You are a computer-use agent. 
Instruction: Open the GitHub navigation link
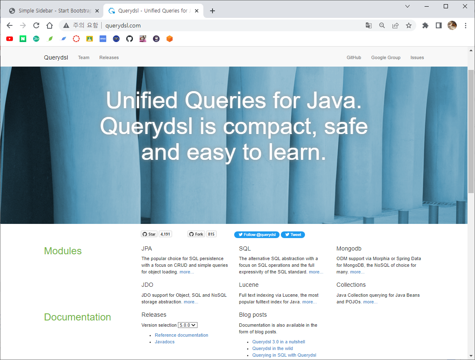pos(354,57)
